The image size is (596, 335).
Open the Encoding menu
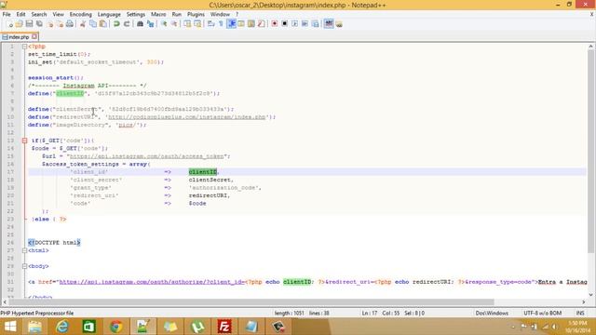coord(81,15)
